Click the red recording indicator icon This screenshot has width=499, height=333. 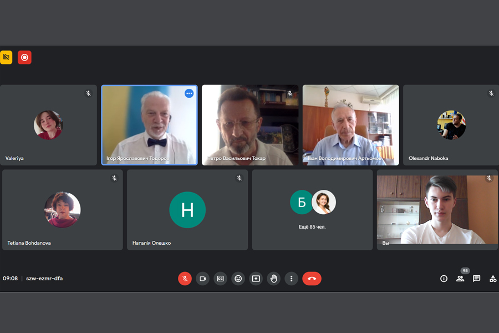[x=24, y=57]
